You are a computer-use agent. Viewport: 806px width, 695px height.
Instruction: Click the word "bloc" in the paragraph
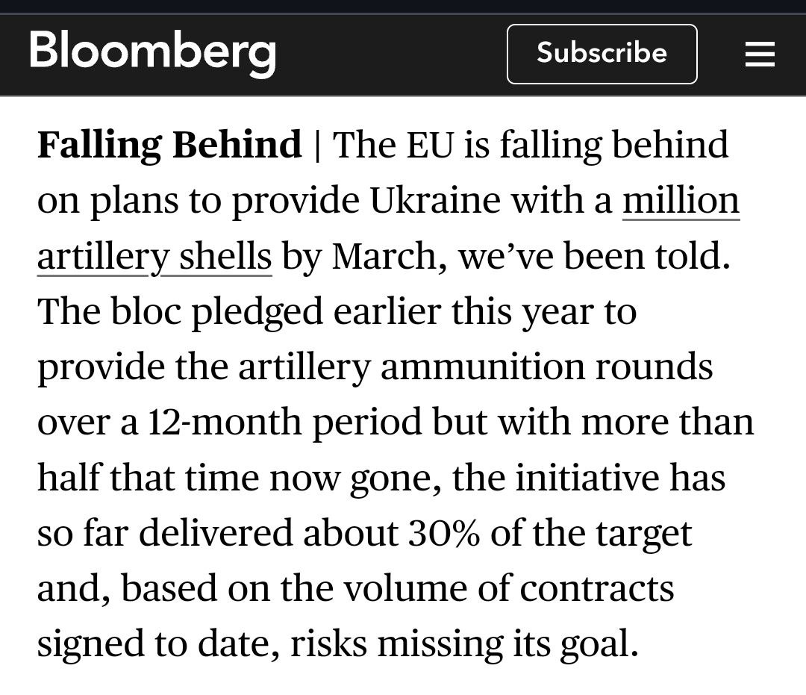[148, 311]
